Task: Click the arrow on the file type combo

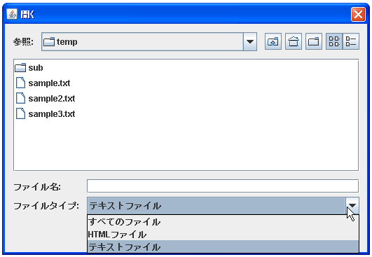Action: [352, 206]
